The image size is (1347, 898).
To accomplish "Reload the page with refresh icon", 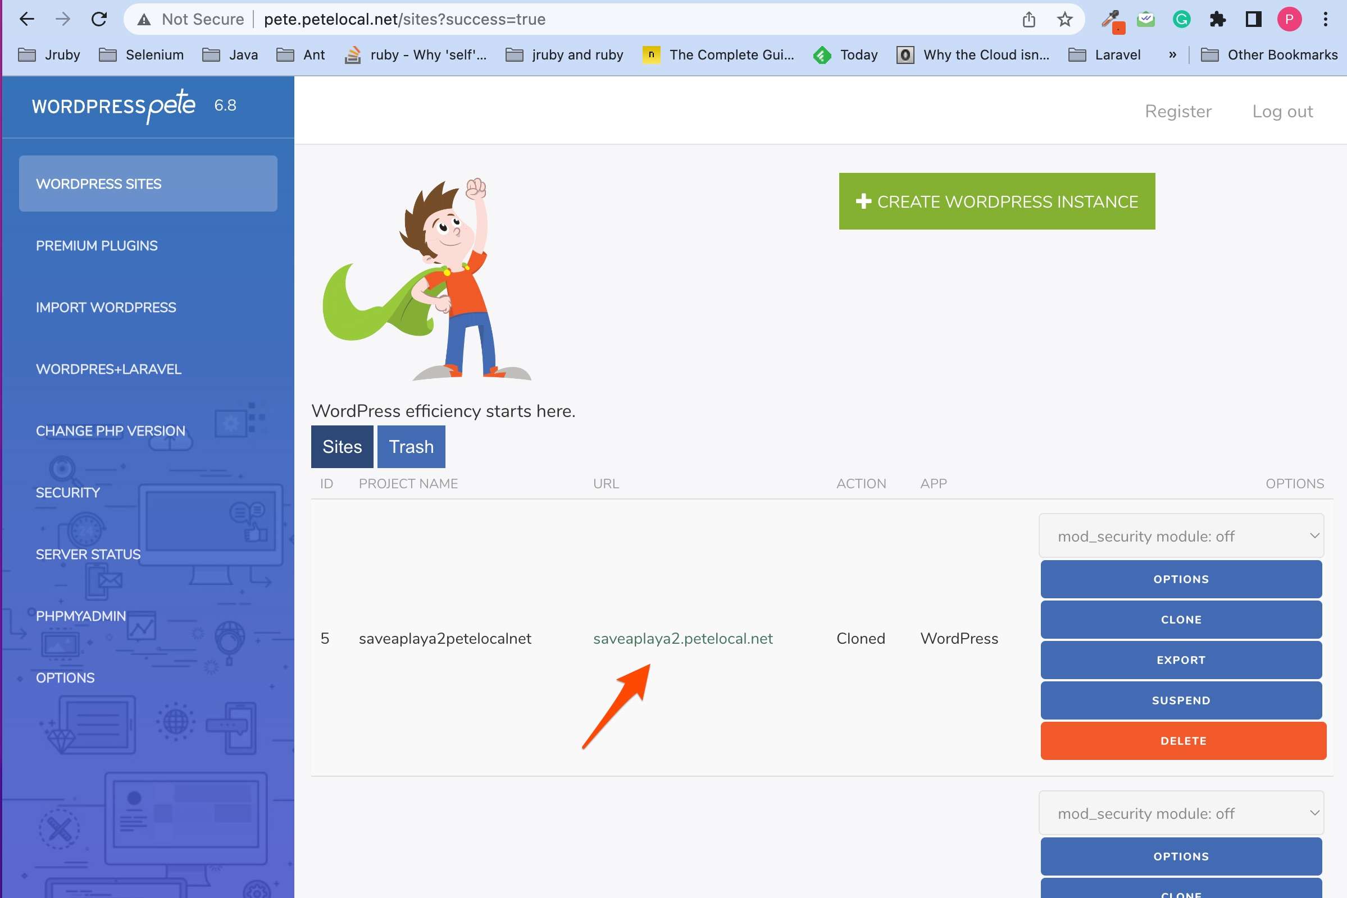I will [x=99, y=19].
